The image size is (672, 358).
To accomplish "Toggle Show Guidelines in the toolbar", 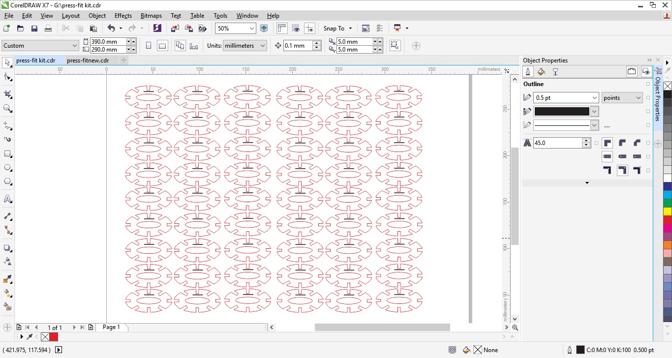I will point(309,29).
